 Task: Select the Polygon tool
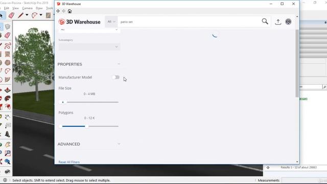pos(8,62)
